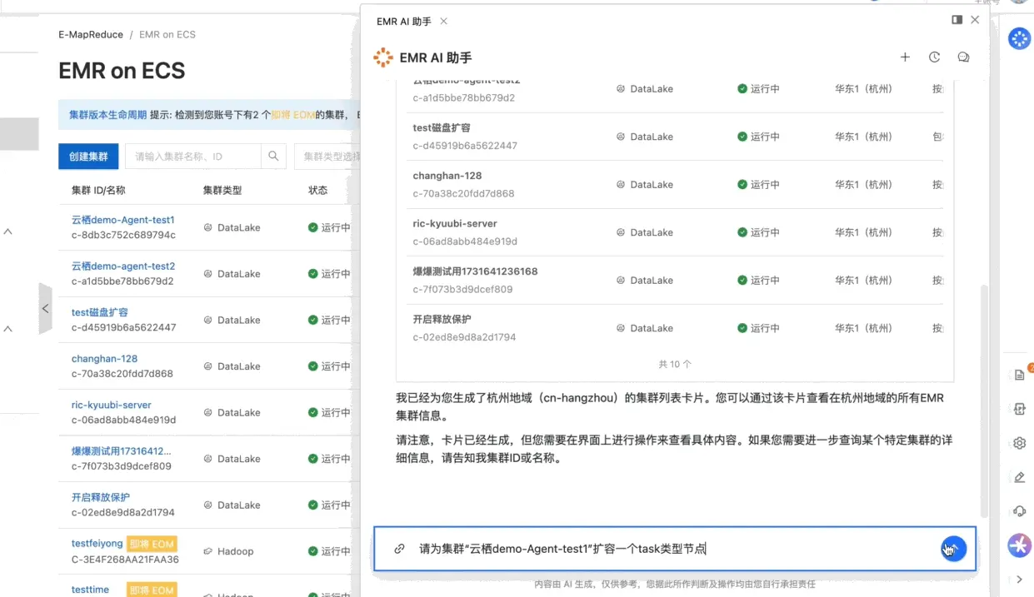Close the EMR AI 助手 tab

coord(443,22)
